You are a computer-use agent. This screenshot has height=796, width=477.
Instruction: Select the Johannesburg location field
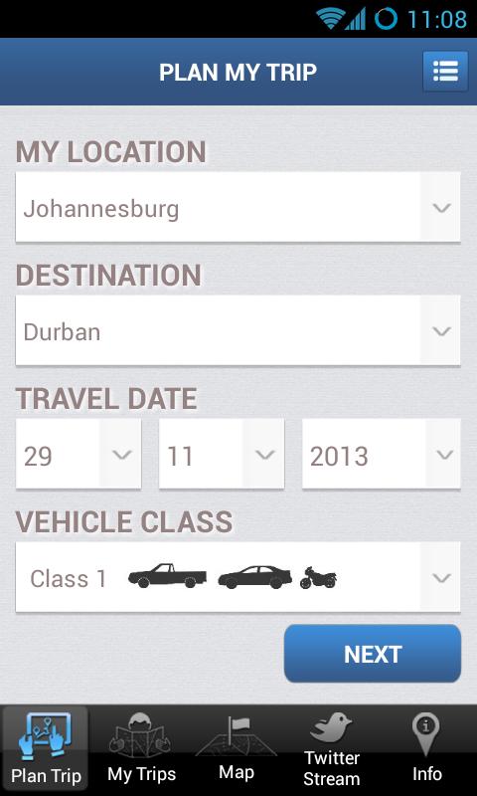pos(238,207)
